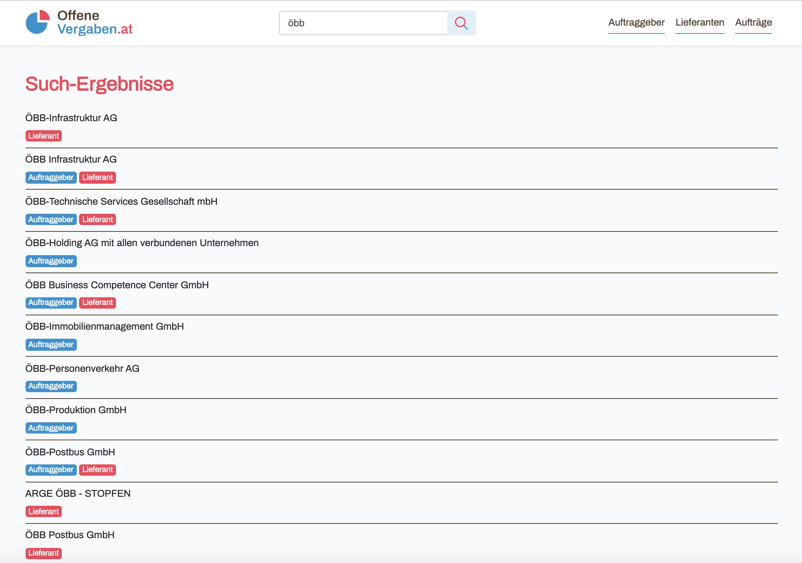Click Auftraggeber badge under ÖBB Business Competence Center

(x=51, y=303)
